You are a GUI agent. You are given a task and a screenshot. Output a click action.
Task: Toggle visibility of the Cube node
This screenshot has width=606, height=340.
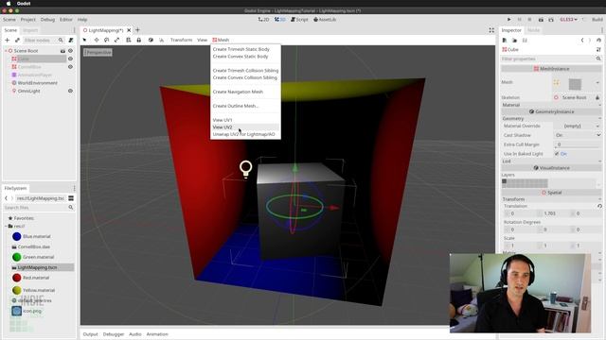point(70,59)
